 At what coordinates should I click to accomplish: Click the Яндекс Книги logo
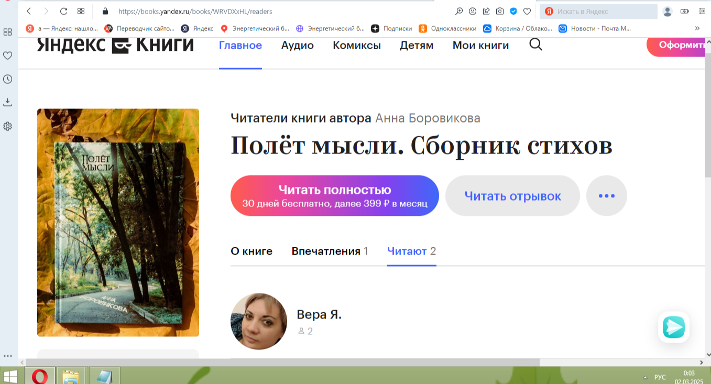pos(115,45)
